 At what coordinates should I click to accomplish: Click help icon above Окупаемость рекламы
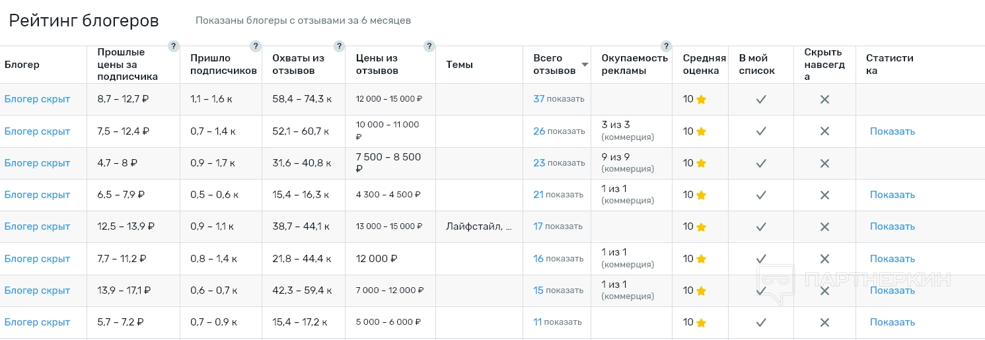pyautogui.click(x=666, y=46)
